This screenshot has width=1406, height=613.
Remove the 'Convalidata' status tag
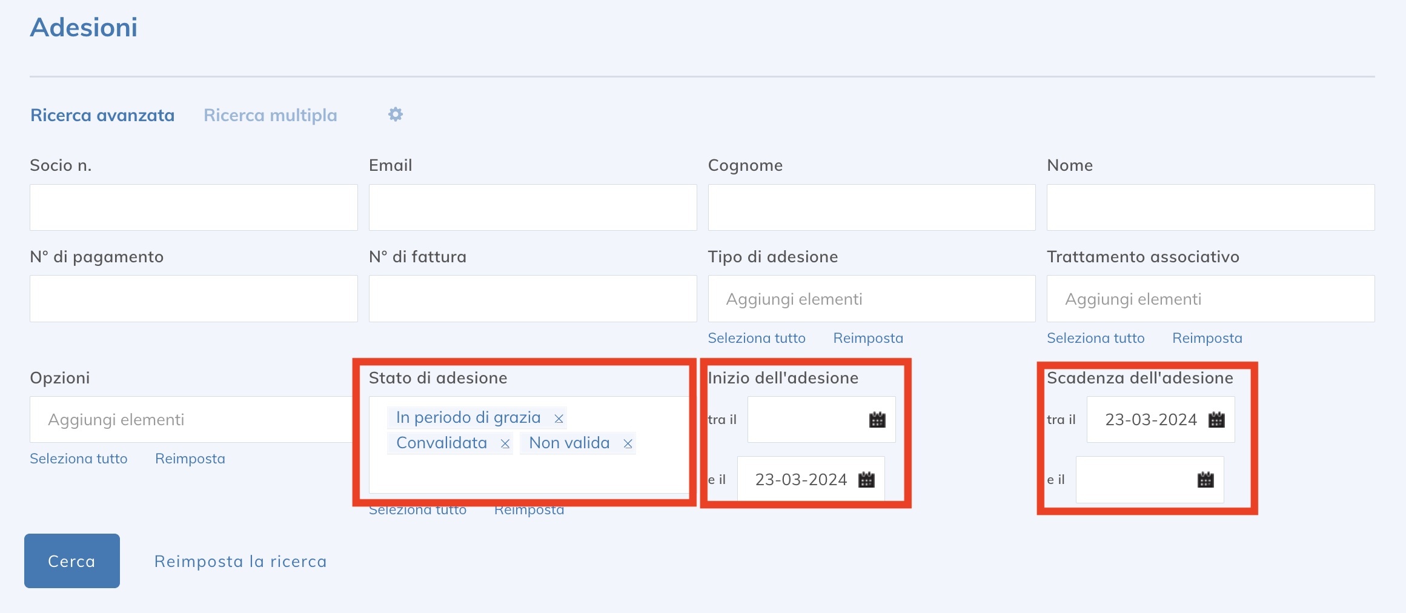pyautogui.click(x=505, y=444)
